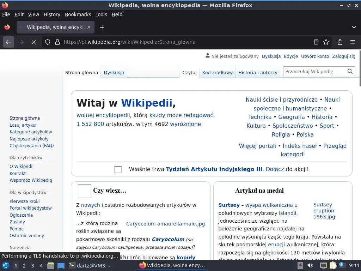
Task: Open the Technika portal link
Action: [x=260, y=117]
